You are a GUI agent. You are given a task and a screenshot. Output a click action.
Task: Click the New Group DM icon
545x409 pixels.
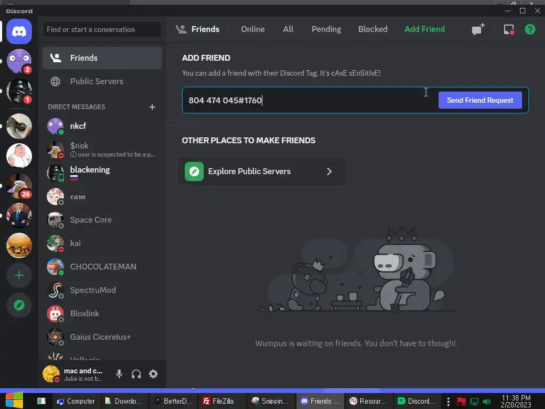point(478,29)
